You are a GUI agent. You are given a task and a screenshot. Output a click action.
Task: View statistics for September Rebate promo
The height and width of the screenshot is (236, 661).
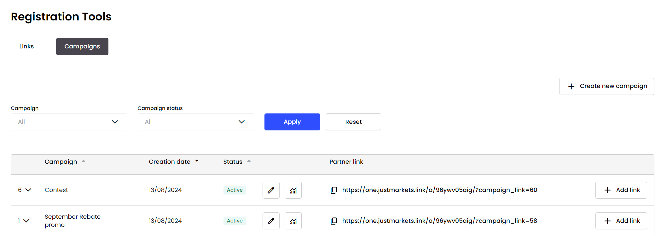pyautogui.click(x=293, y=221)
